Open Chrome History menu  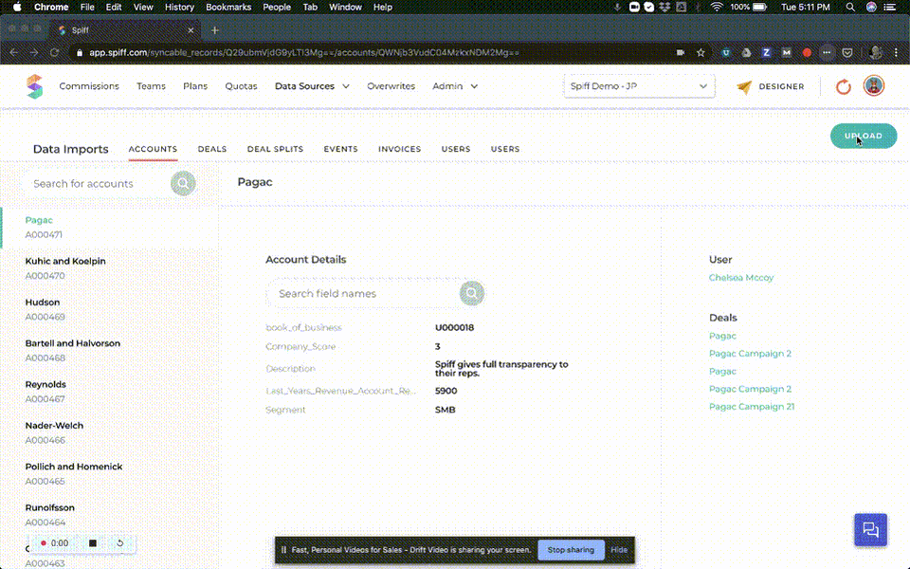tap(179, 7)
